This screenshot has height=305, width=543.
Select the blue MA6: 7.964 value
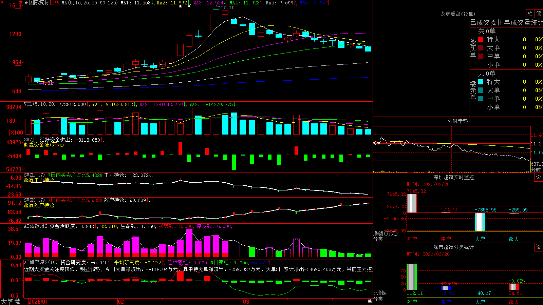tap(314, 3)
